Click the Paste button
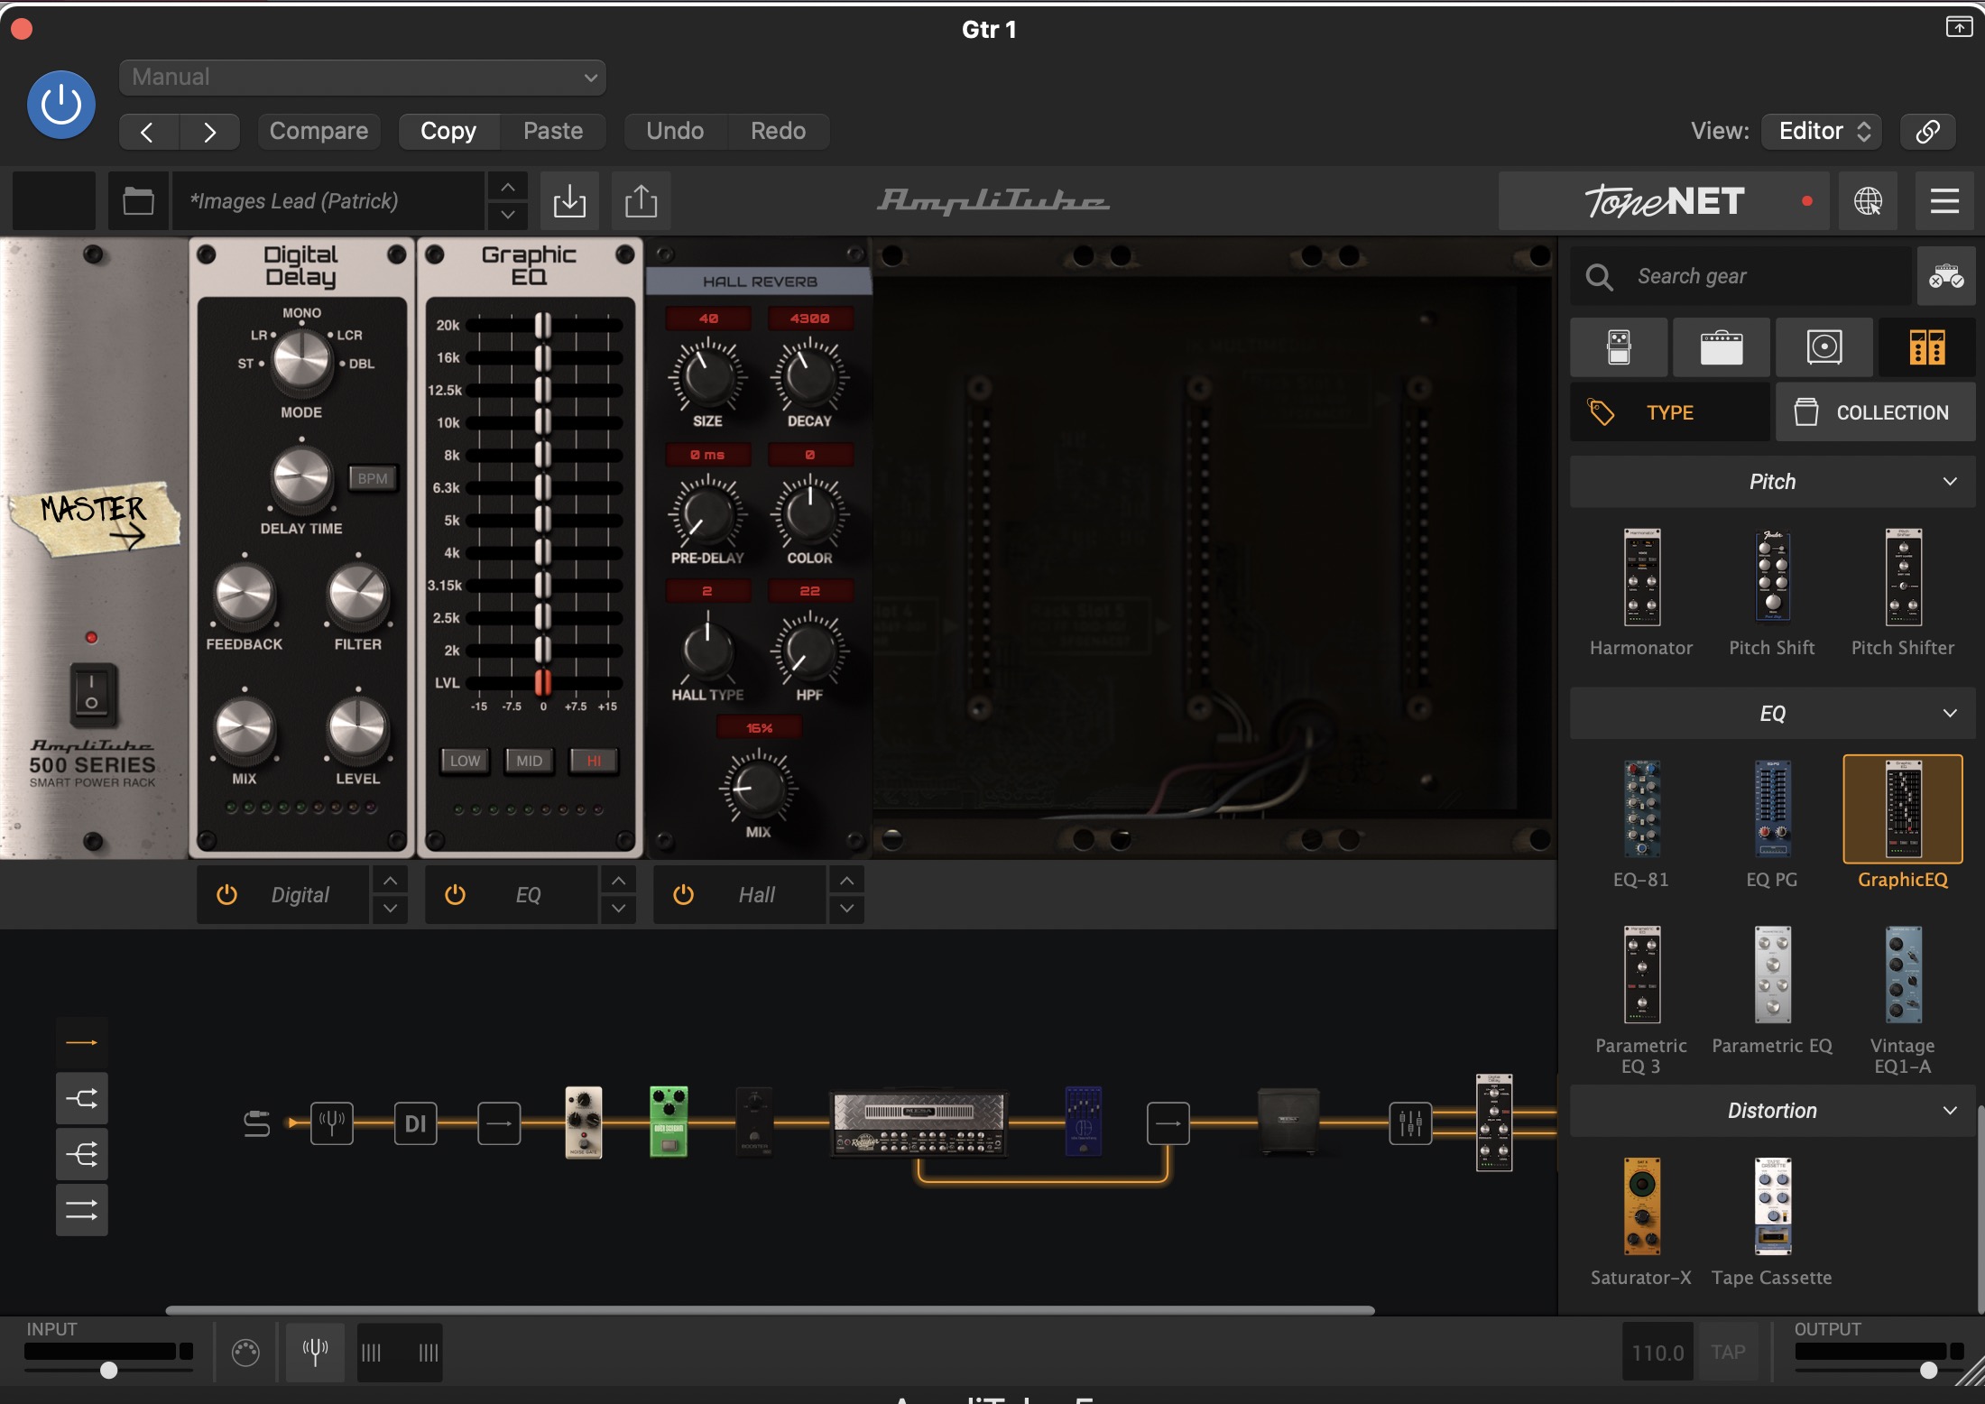Image resolution: width=1985 pixels, height=1404 pixels. 553,132
